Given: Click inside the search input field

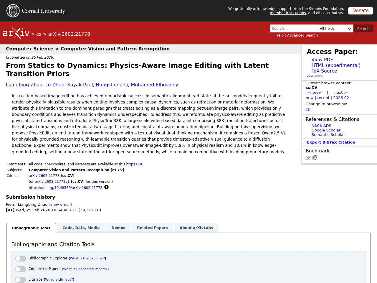Looking at the screenshot, I should 294,28.
